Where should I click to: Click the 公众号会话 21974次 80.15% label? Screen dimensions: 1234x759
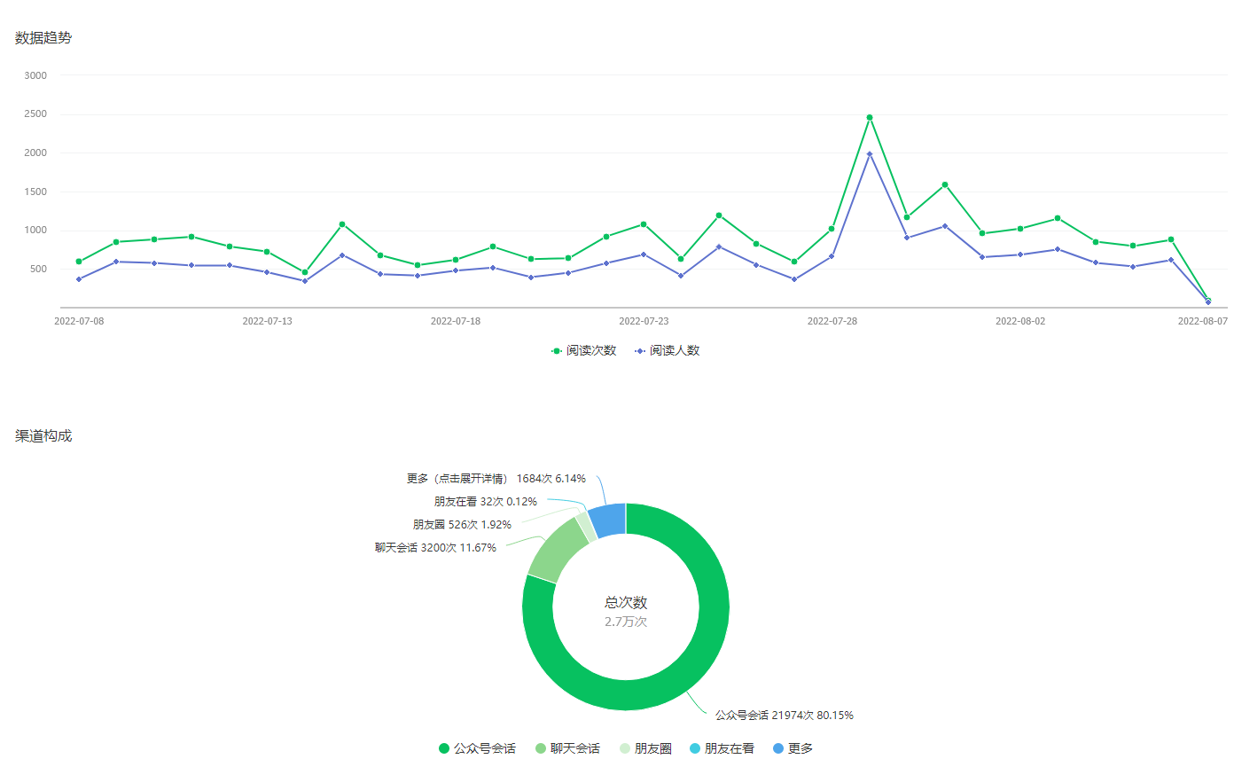pyautogui.click(x=785, y=715)
